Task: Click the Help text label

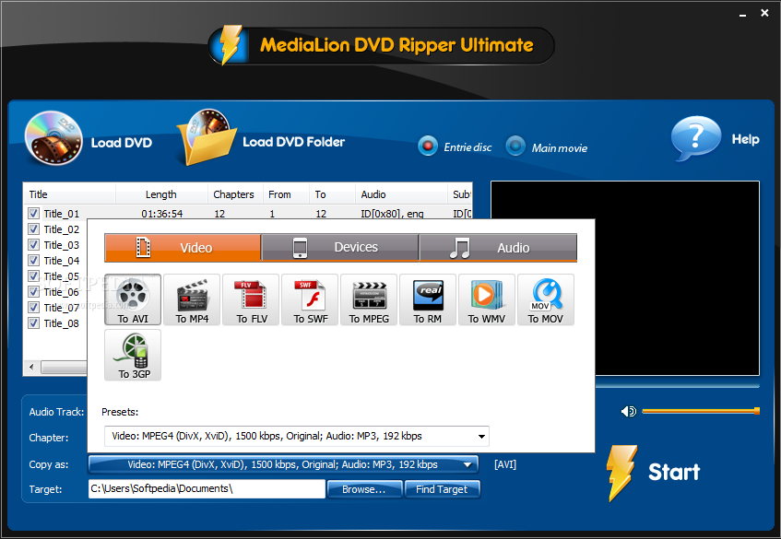Action: (x=745, y=139)
